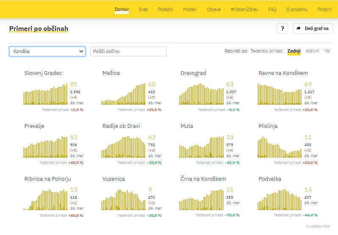Select the Zadnji sort option
The image size is (338, 235).
click(x=294, y=51)
